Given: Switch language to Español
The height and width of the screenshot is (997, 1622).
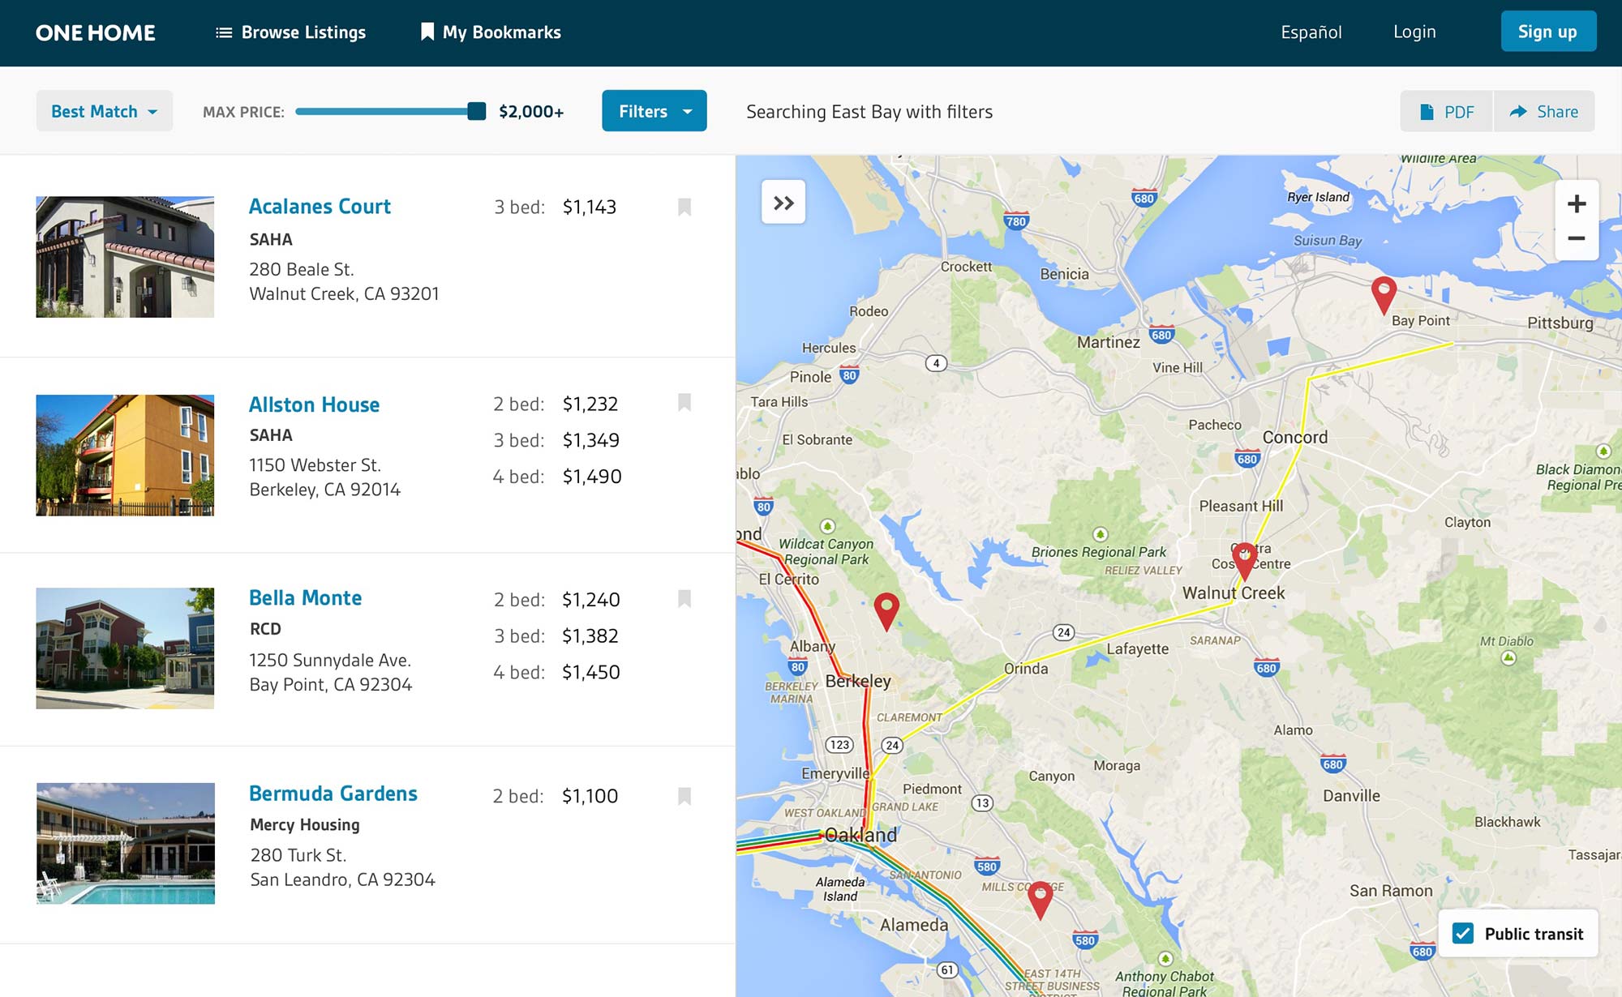Looking at the screenshot, I should click(x=1311, y=32).
